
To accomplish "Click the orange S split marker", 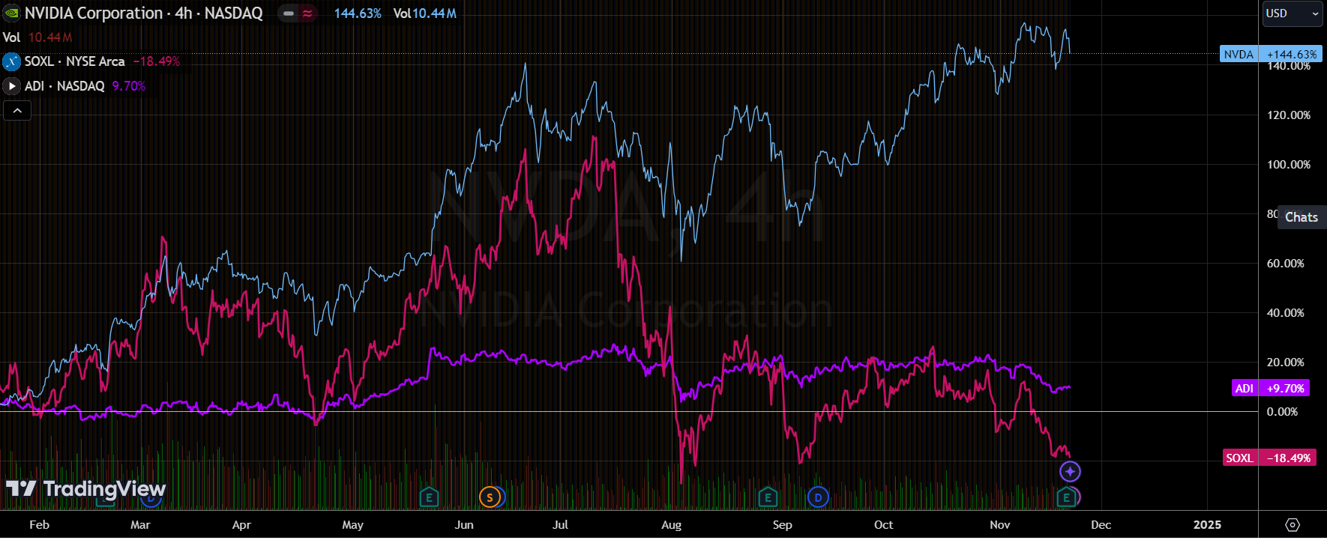I will (490, 497).
